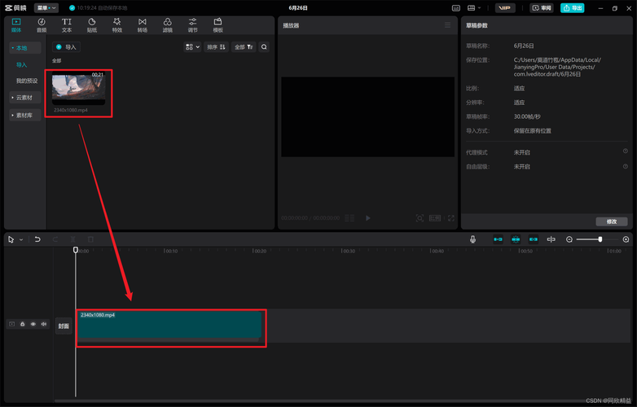Open the 菜单 dropdown menu

46,7
